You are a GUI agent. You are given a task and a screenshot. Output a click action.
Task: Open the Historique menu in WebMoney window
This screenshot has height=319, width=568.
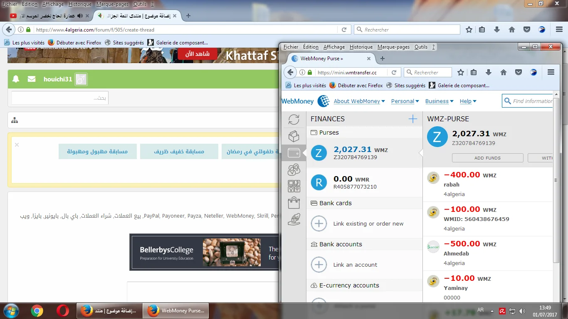[x=361, y=47]
